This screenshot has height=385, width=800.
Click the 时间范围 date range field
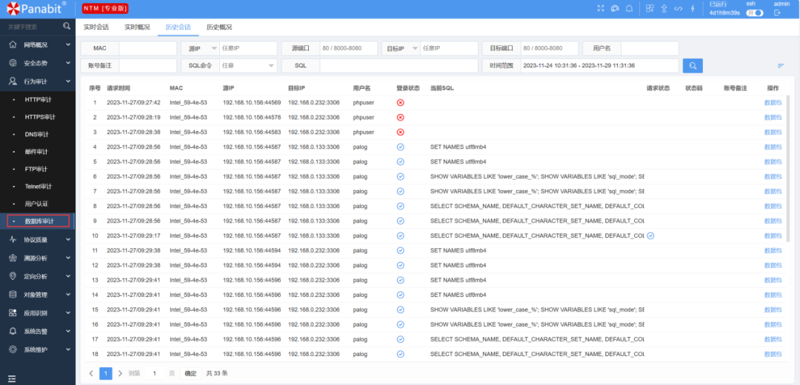click(599, 66)
